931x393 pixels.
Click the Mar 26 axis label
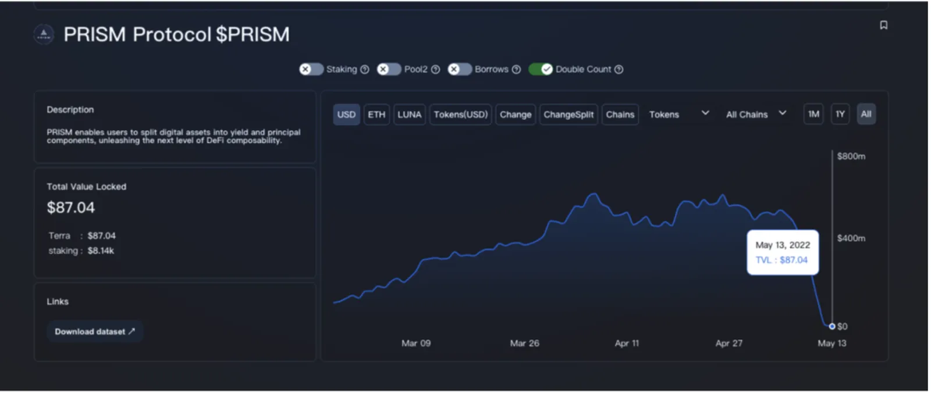(524, 343)
